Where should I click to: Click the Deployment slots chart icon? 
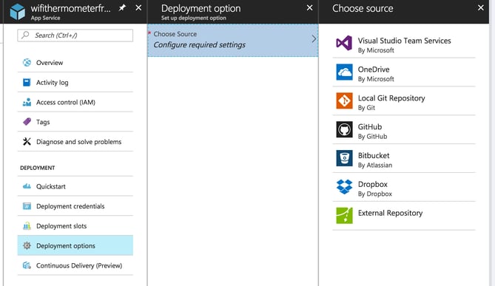(27, 226)
